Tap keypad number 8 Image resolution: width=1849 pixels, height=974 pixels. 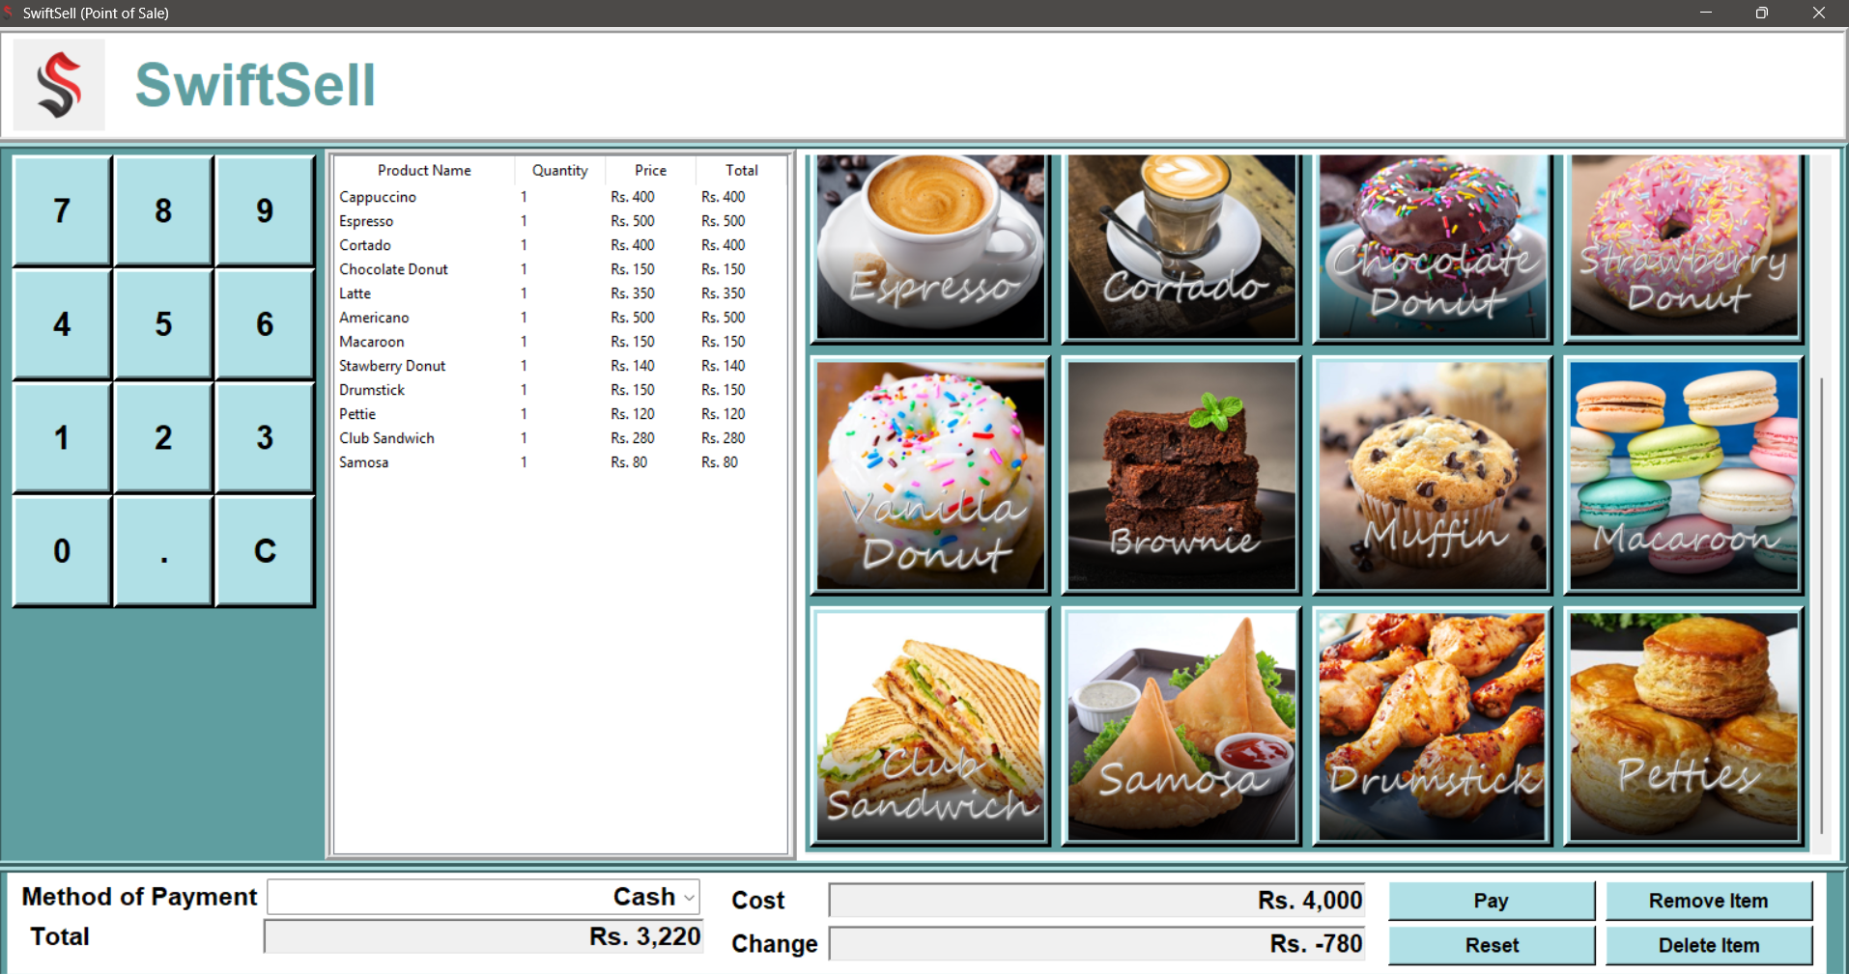tap(163, 210)
